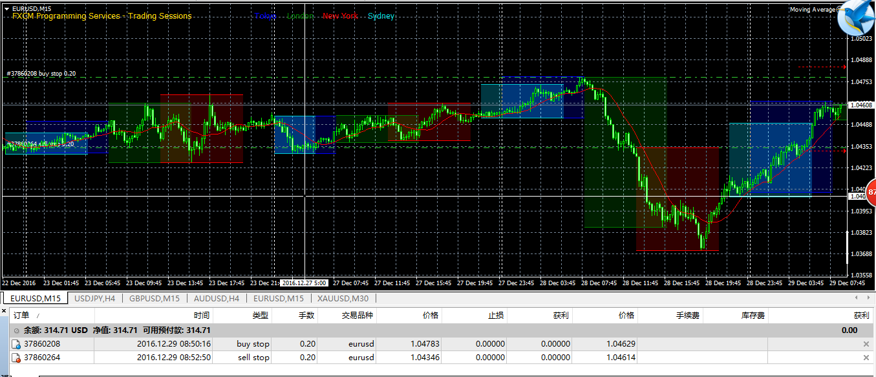Click the balance row circle icon
This screenshot has height=377, width=876.
pyautogui.click(x=17, y=330)
